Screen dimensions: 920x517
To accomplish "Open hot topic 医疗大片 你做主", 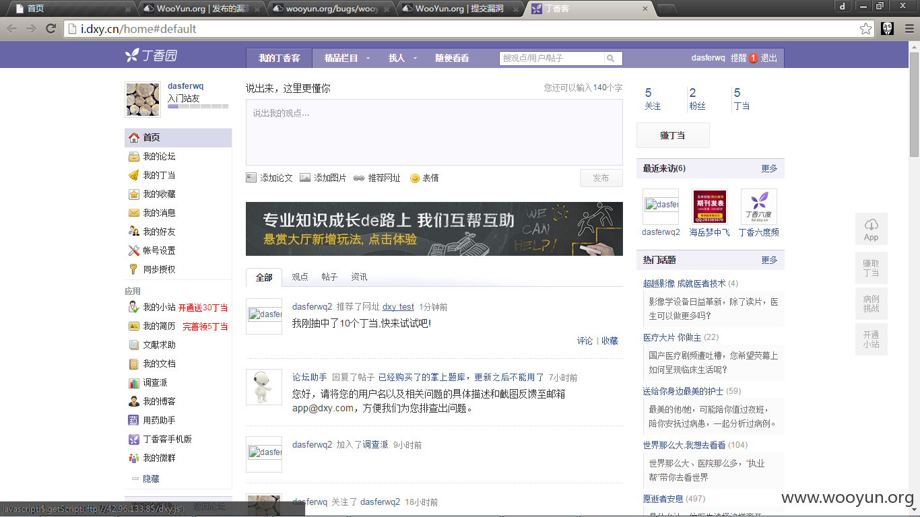I will (x=672, y=337).
